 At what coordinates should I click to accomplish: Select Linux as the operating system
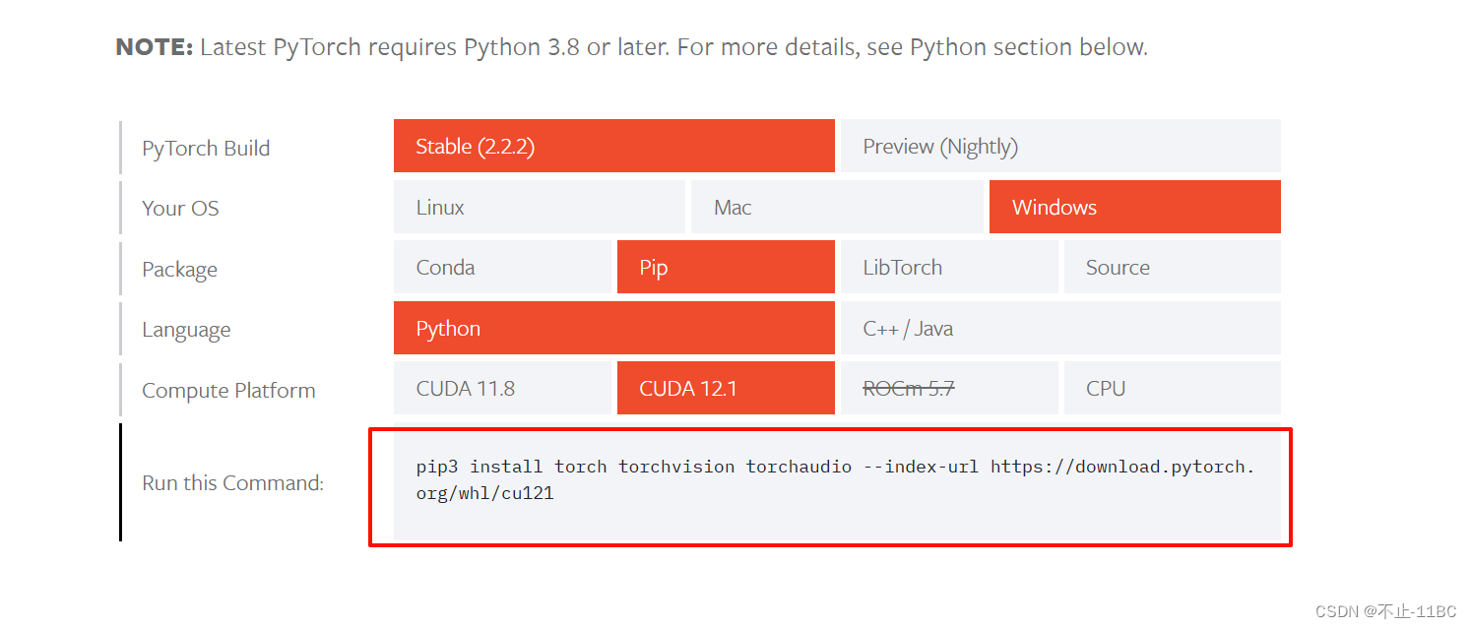pos(539,207)
